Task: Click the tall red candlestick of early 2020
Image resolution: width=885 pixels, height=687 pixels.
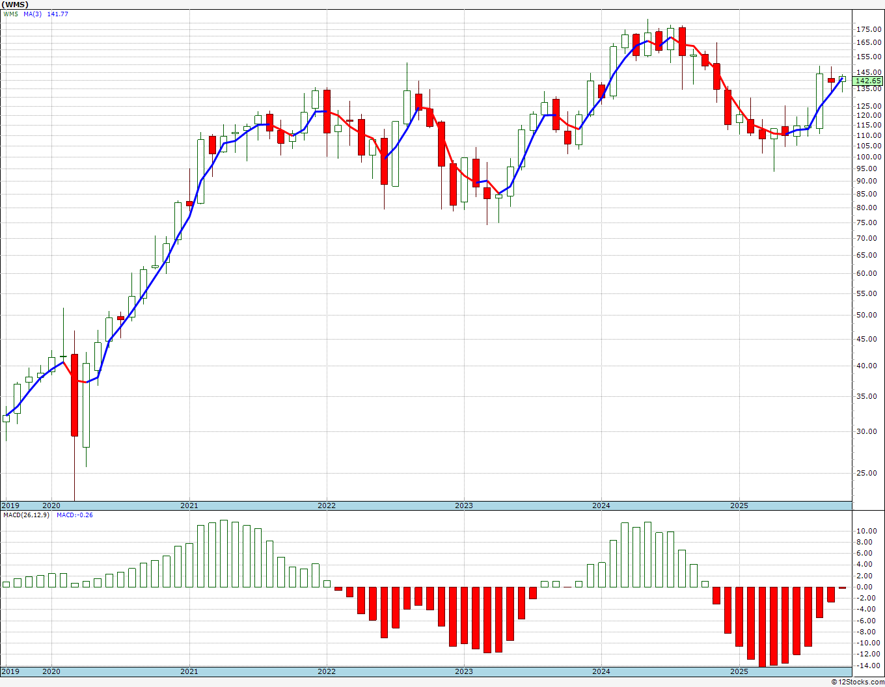Action: pos(74,395)
